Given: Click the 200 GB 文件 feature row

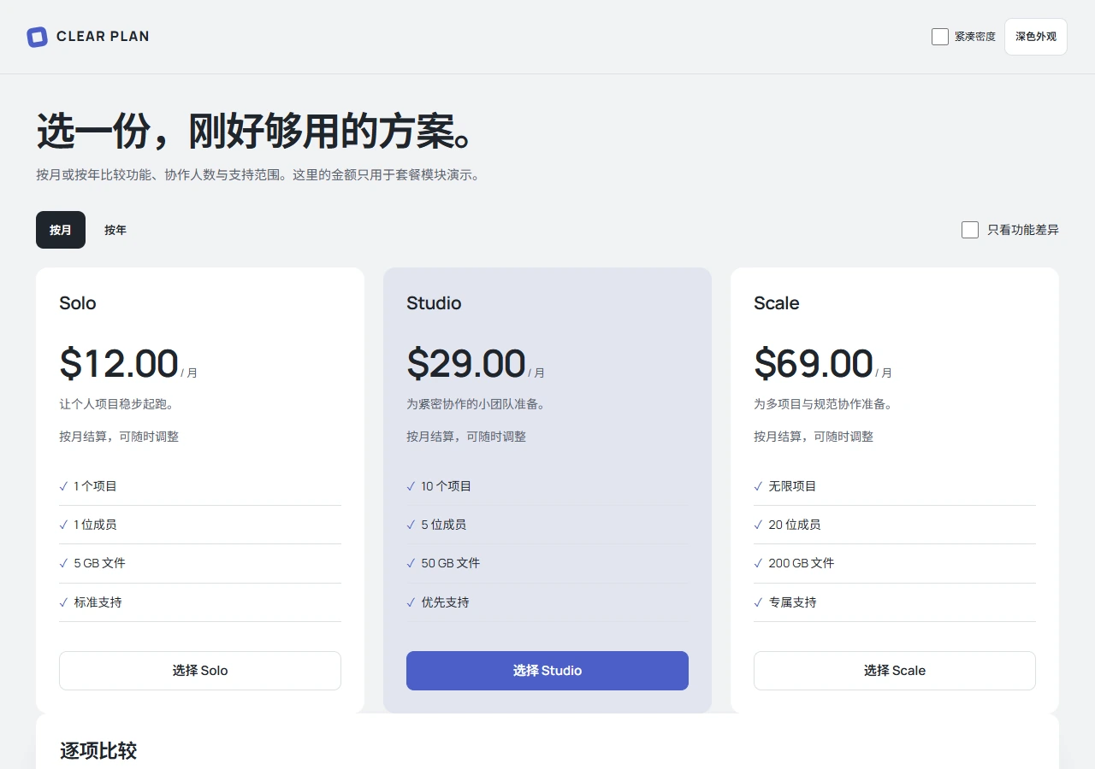Looking at the screenshot, I should pyautogui.click(x=895, y=563).
